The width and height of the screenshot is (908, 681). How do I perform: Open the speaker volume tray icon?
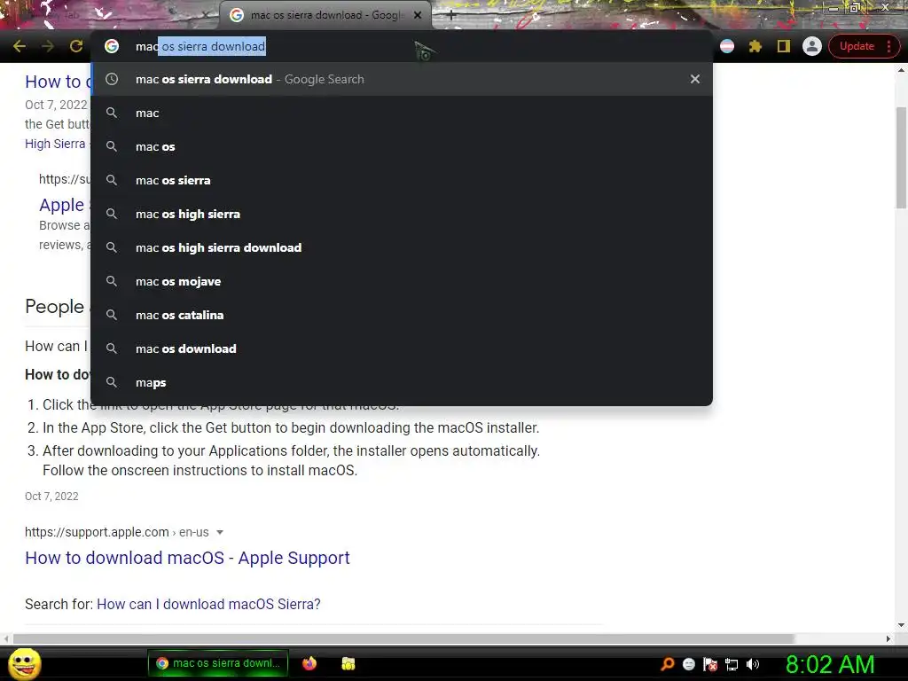point(753,664)
